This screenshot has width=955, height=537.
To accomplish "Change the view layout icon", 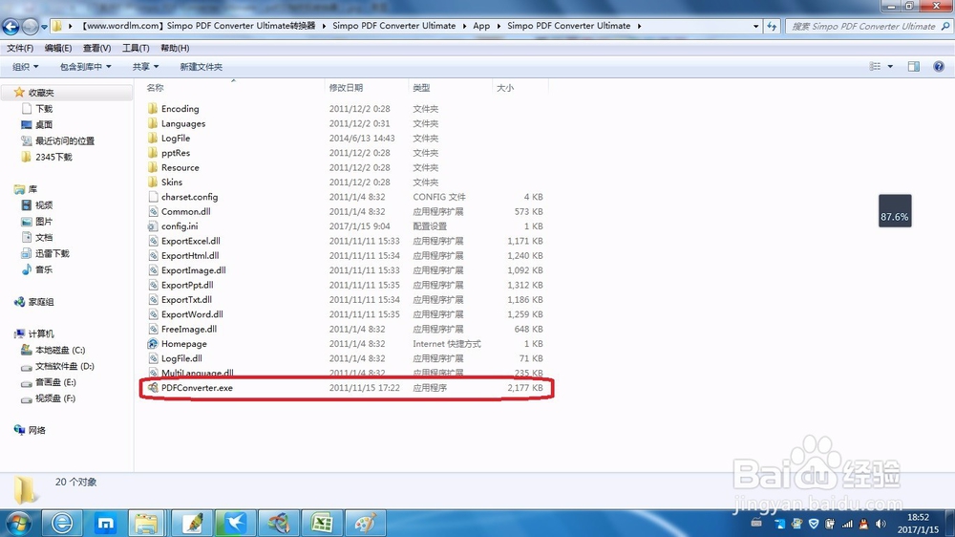I will [x=875, y=67].
